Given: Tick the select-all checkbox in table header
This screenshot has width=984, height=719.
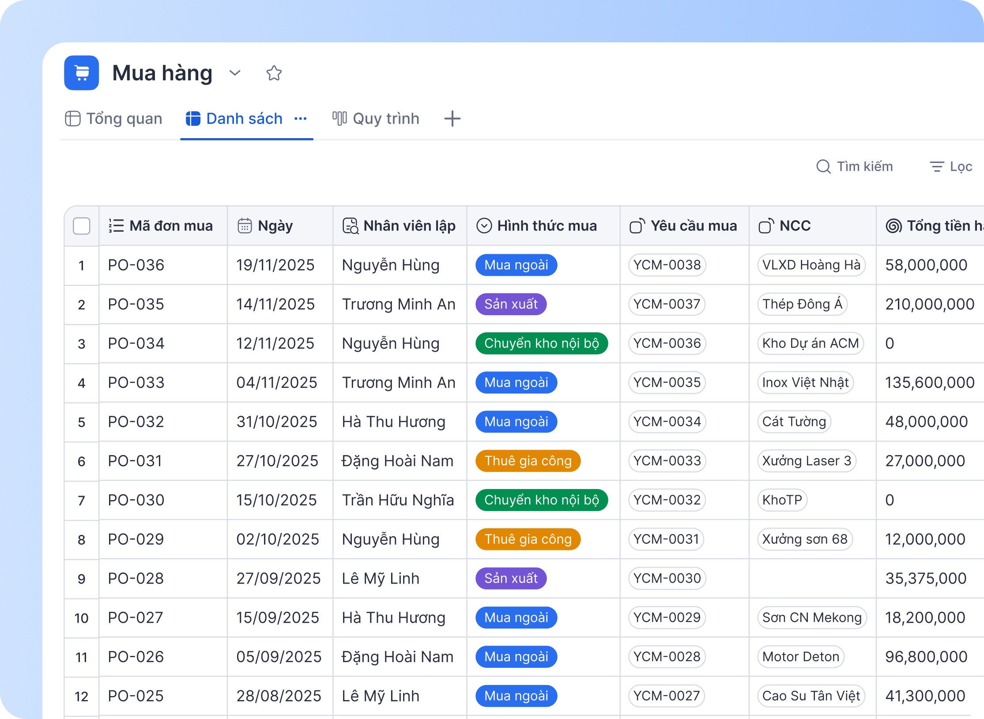Looking at the screenshot, I should coord(82,226).
